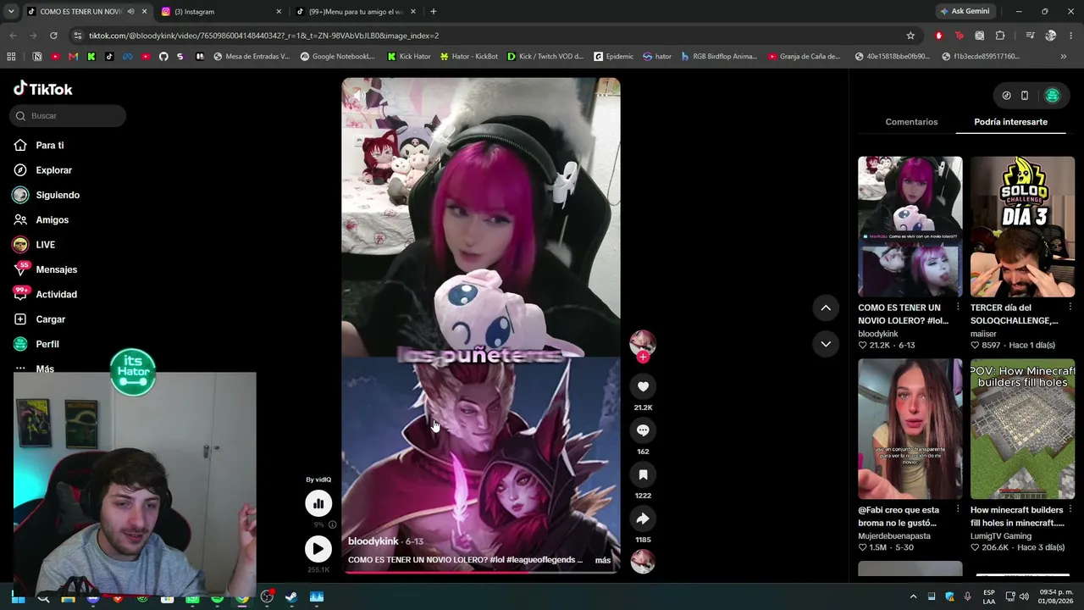Image resolution: width=1084 pixels, height=610 pixels.
Task: Open the Steam taskbar icon
Action: click(x=291, y=597)
